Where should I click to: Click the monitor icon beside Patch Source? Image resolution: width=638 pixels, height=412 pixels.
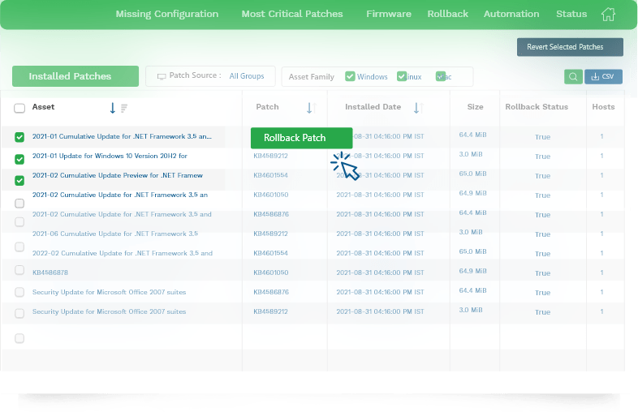pyautogui.click(x=161, y=76)
